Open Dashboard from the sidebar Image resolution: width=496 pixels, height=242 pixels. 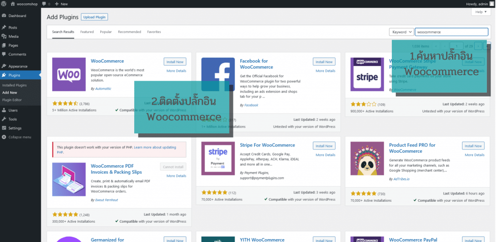pyautogui.click(x=17, y=16)
